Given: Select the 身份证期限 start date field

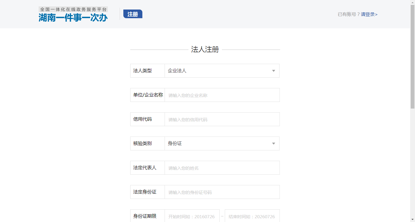Looking at the screenshot, I should coord(192,216).
